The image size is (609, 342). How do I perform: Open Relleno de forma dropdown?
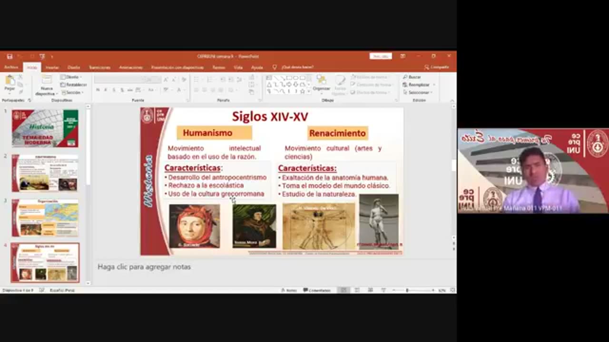[x=371, y=77]
